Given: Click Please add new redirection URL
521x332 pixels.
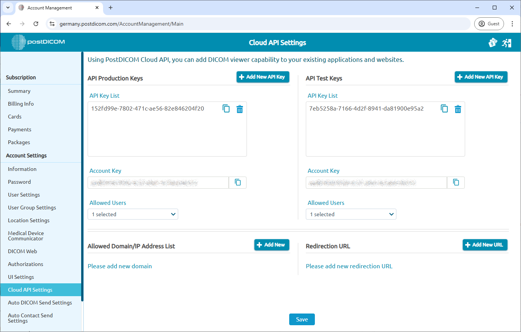Looking at the screenshot, I should coord(349,266).
